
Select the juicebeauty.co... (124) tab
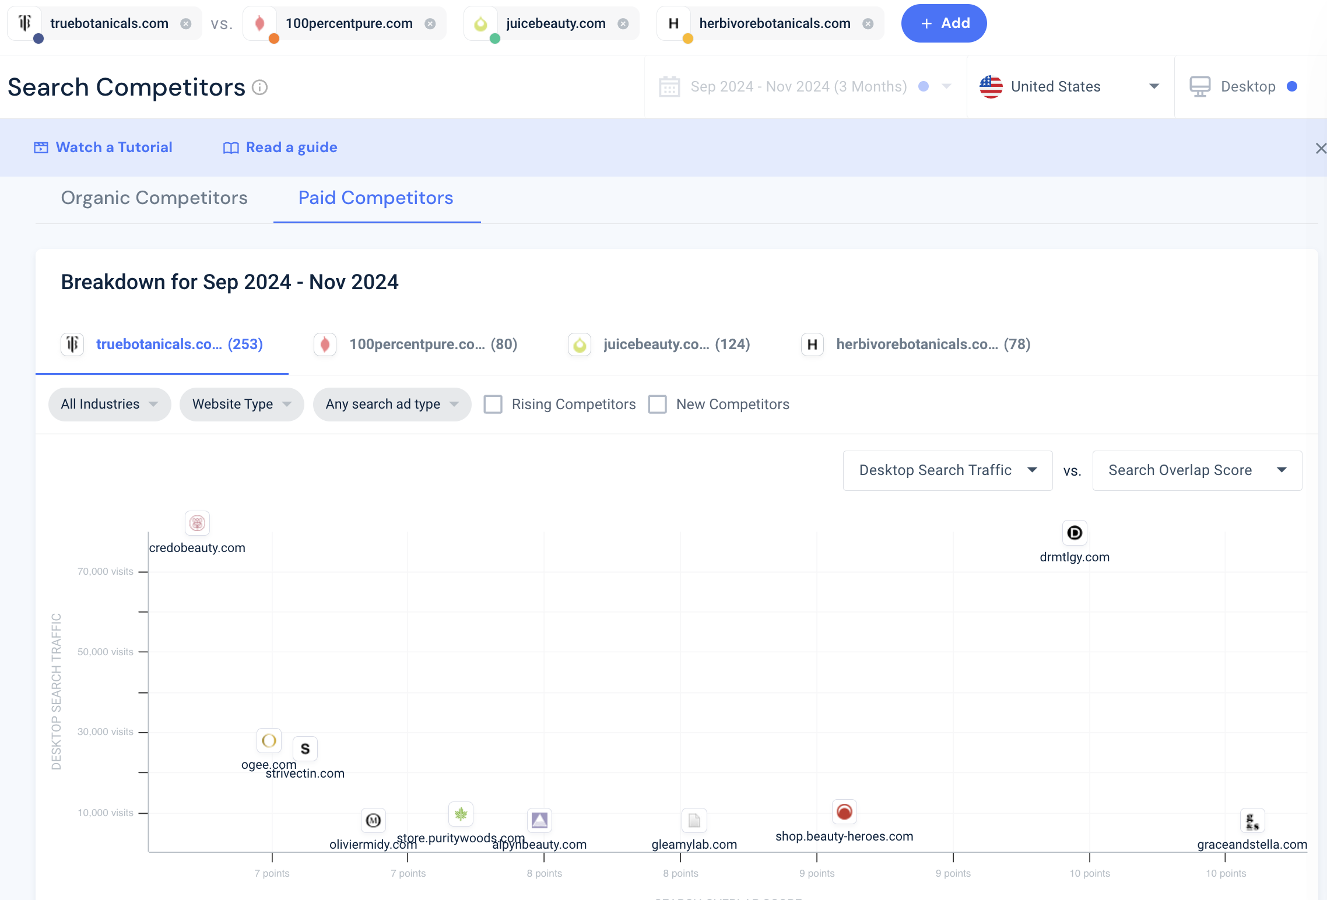click(x=659, y=344)
